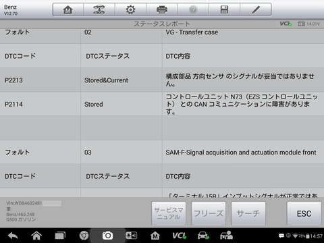Viewport: 324px width, 243px height.
Task: Tap the フリーズ button
Action: pyautogui.click(x=209, y=213)
